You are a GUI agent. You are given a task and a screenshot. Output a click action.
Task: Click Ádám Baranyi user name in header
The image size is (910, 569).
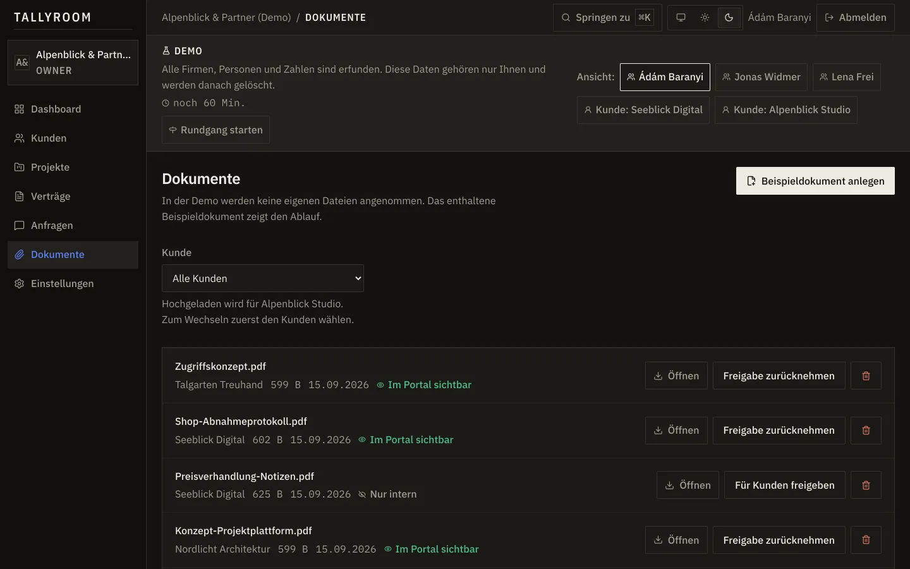pos(779,18)
